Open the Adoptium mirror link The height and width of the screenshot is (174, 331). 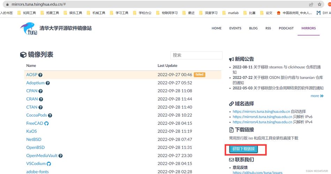click(x=35, y=83)
